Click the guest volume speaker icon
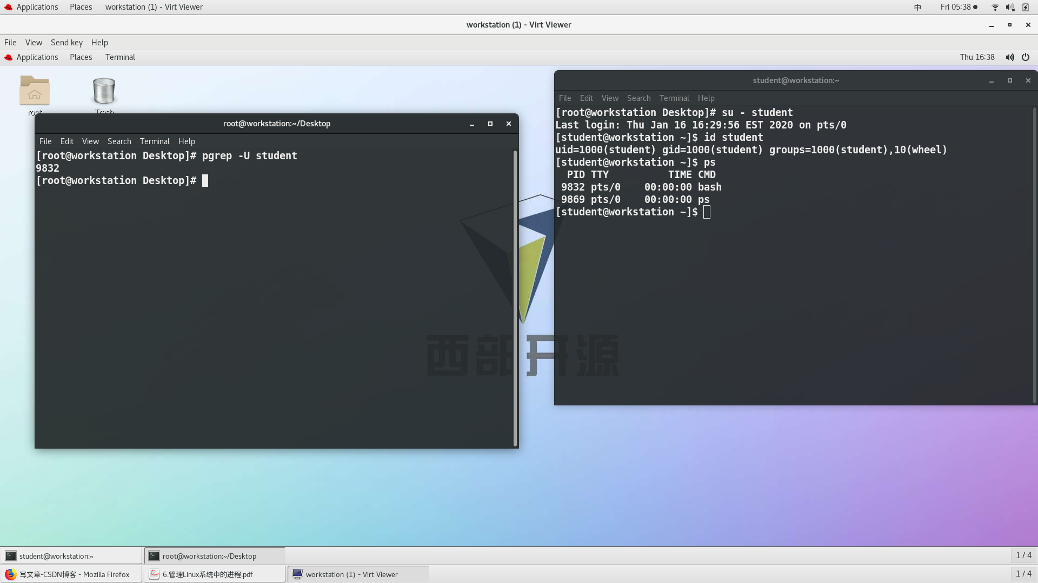 tap(1009, 57)
